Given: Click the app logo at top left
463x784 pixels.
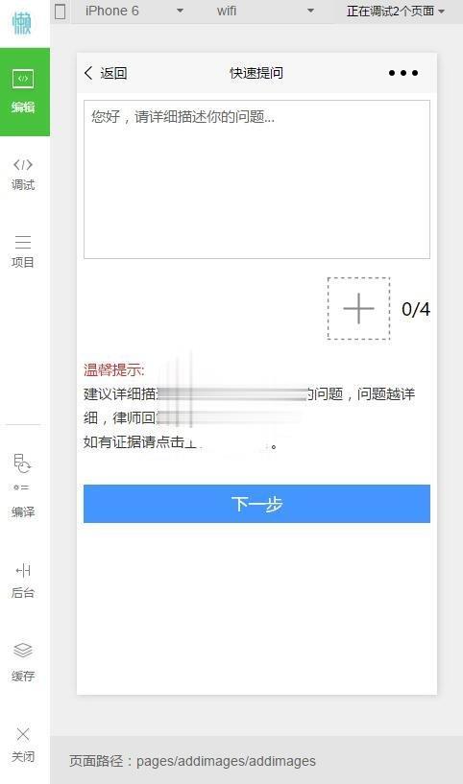Looking at the screenshot, I should pos(22,23).
